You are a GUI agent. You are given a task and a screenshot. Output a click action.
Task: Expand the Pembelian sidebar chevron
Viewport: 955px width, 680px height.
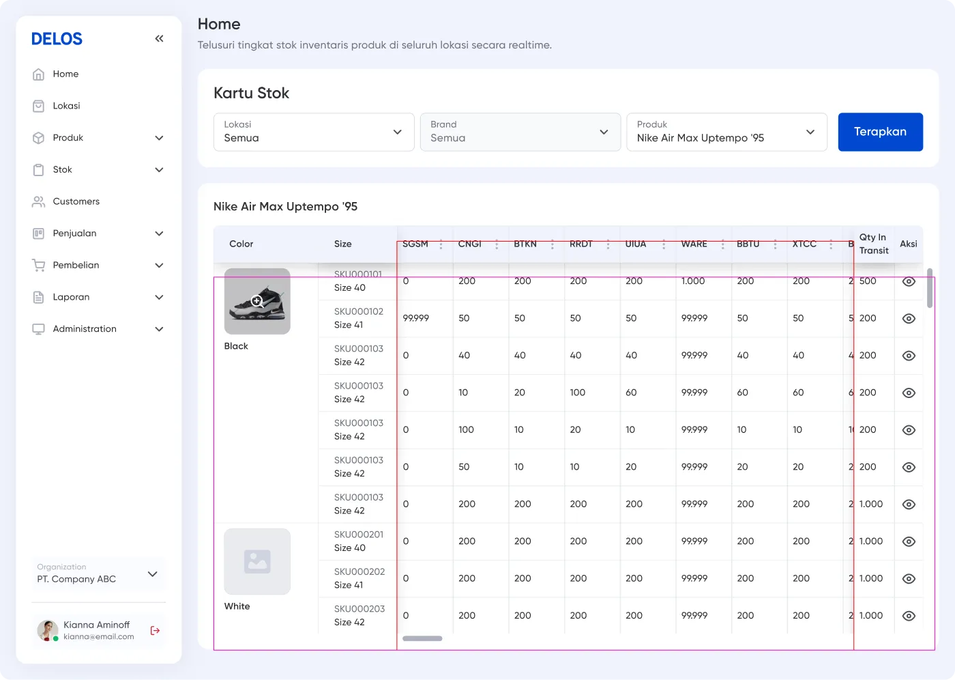tap(159, 266)
